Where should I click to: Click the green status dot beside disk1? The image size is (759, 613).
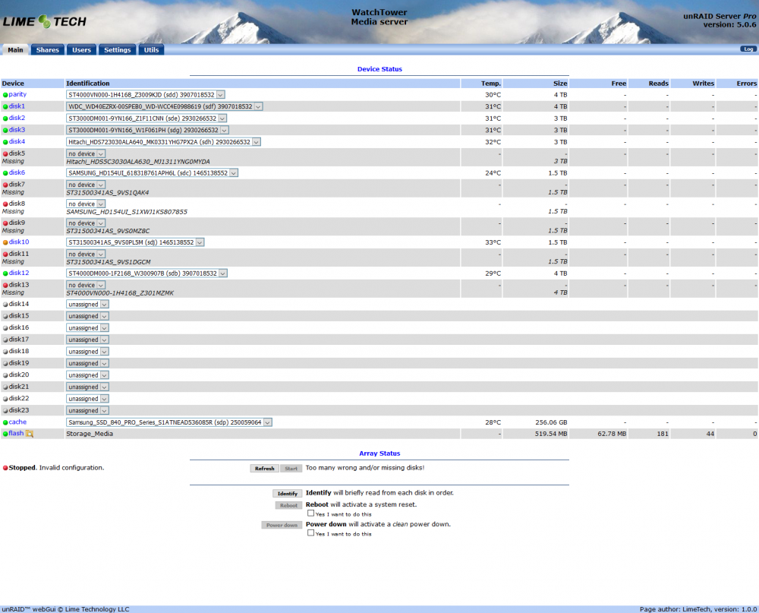(x=5, y=106)
